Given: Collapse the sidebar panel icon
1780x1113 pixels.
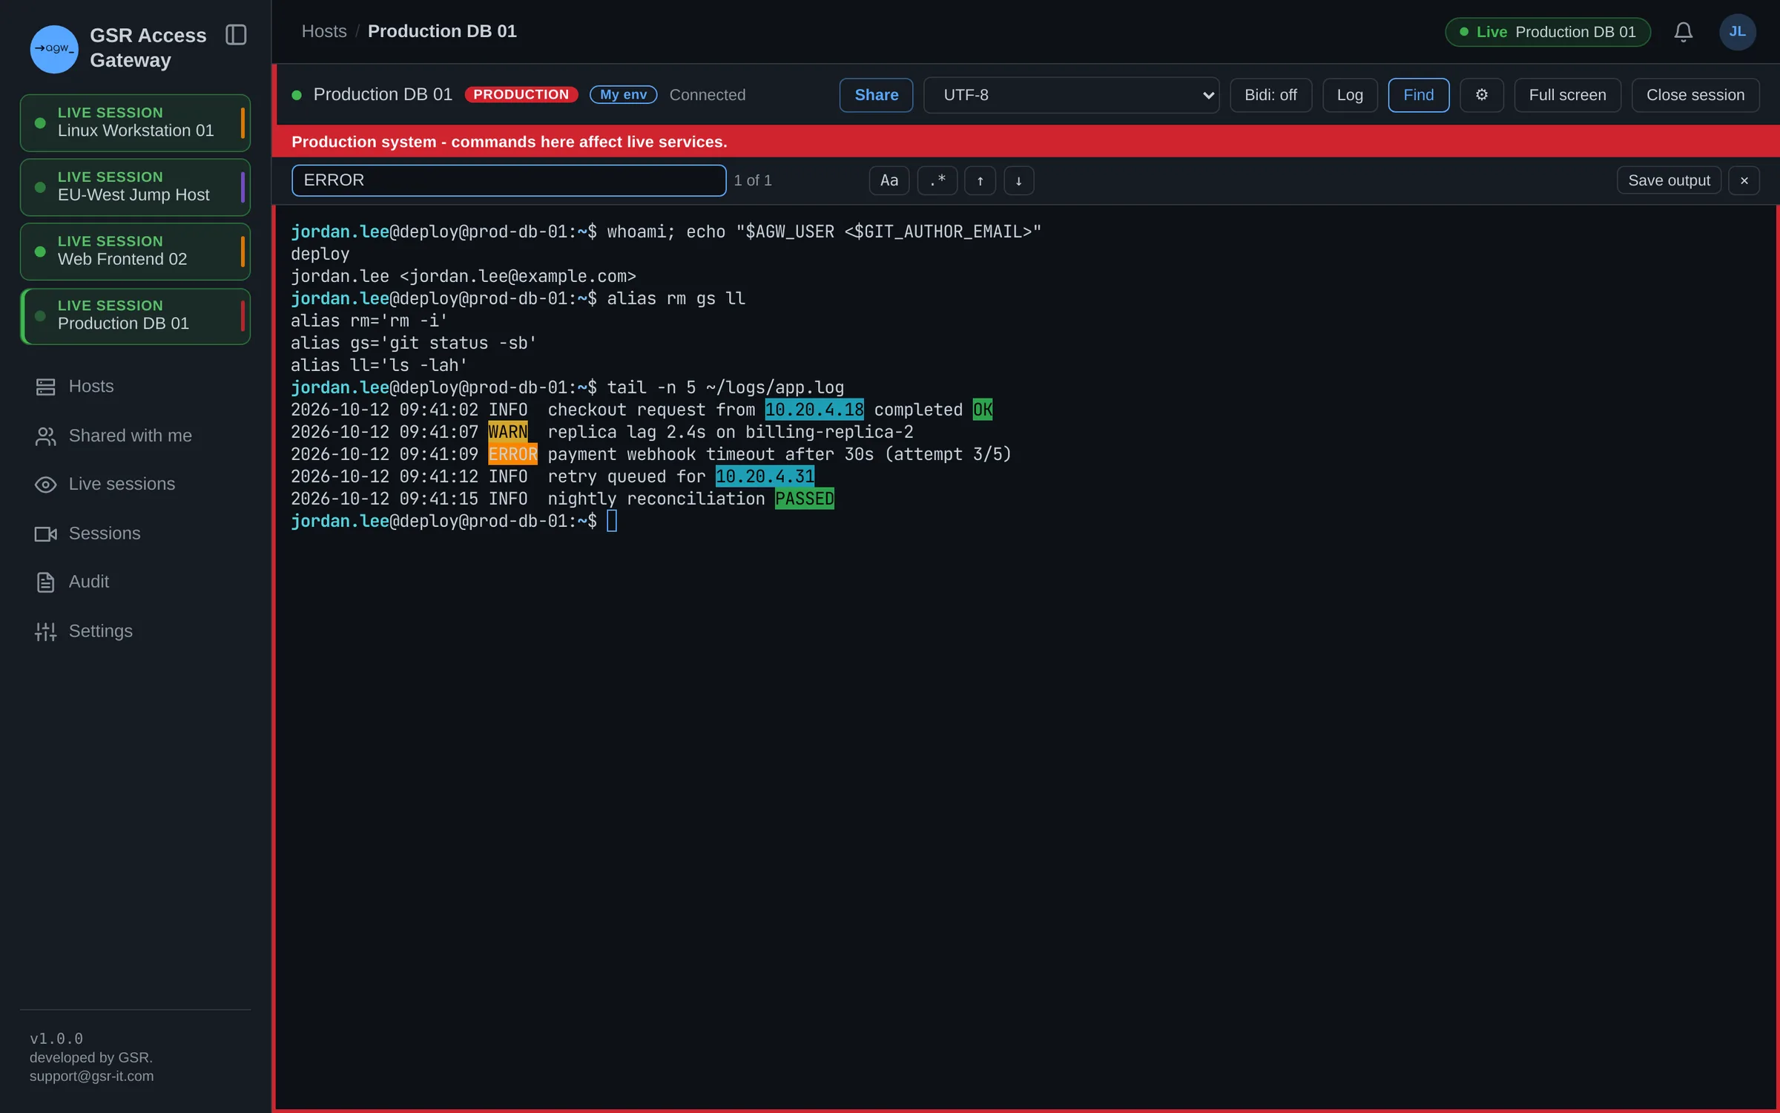Looking at the screenshot, I should click(236, 35).
